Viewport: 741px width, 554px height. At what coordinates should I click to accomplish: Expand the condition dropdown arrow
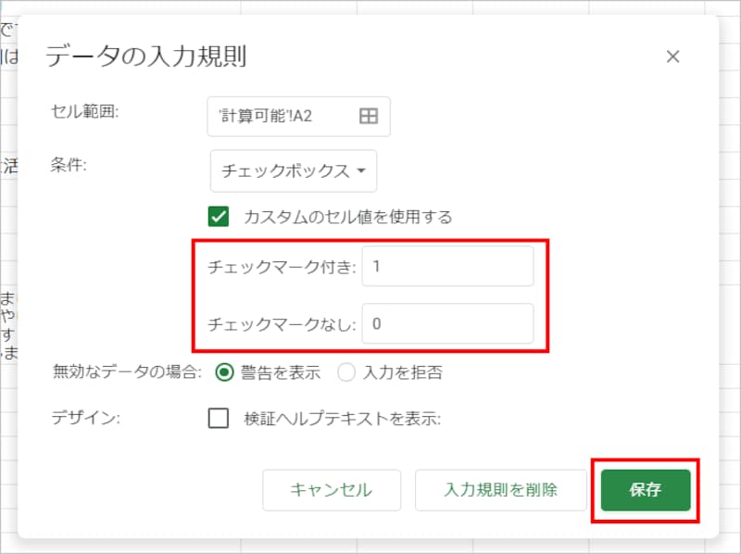click(x=361, y=170)
